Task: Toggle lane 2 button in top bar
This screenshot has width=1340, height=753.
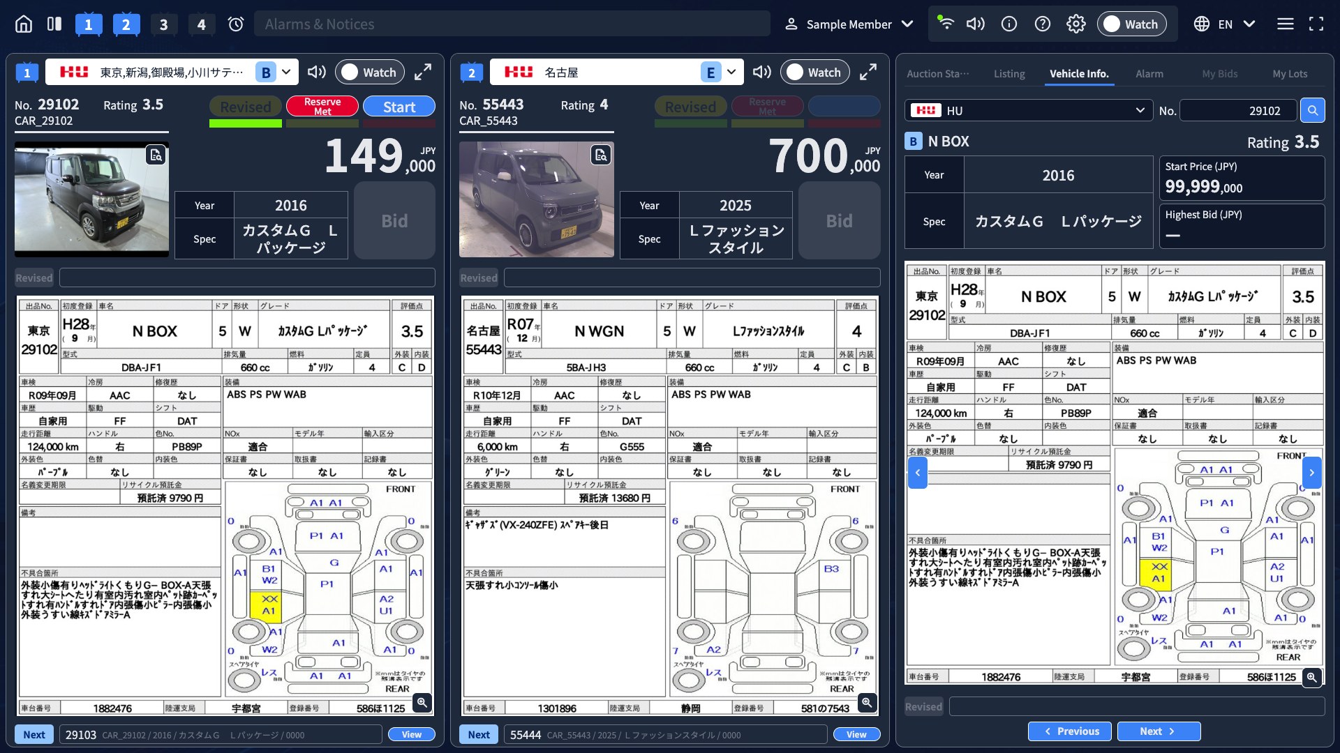Action: tap(126, 24)
